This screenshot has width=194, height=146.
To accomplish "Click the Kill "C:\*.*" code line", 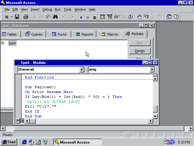I will point(41,106).
